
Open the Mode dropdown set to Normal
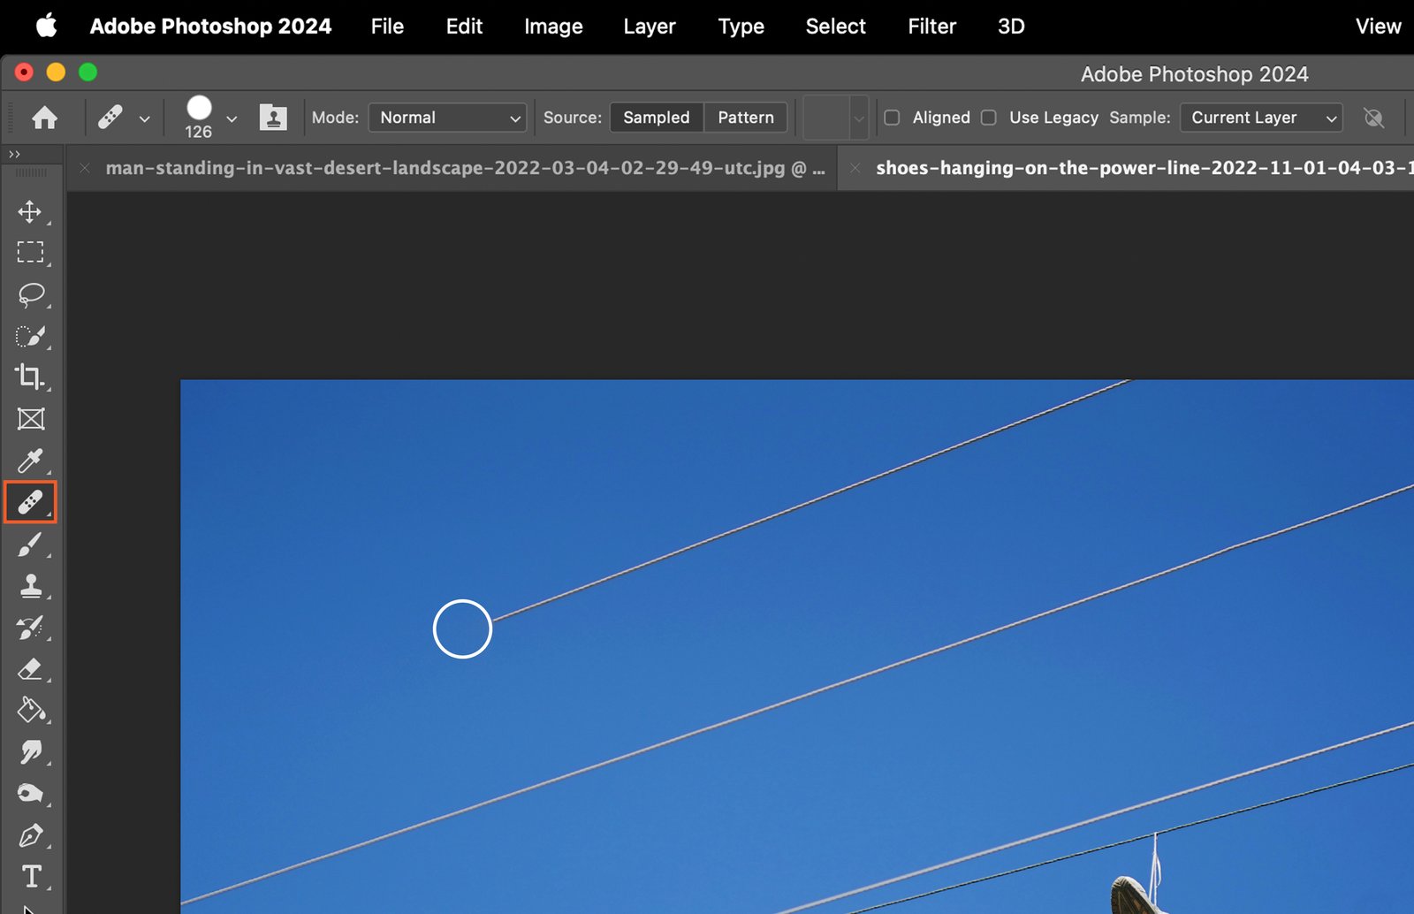coord(447,118)
